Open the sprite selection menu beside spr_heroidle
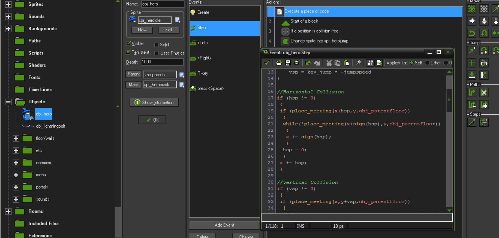Viewport: 499px width, 238px height. coord(178,20)
